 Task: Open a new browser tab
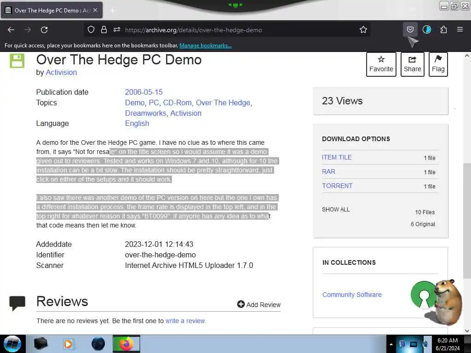pyautogui.click(x=112, y=11)
